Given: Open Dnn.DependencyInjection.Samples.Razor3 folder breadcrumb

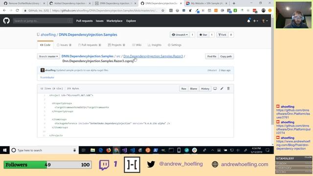Looking at the screenshot, I should coord(153,56).
